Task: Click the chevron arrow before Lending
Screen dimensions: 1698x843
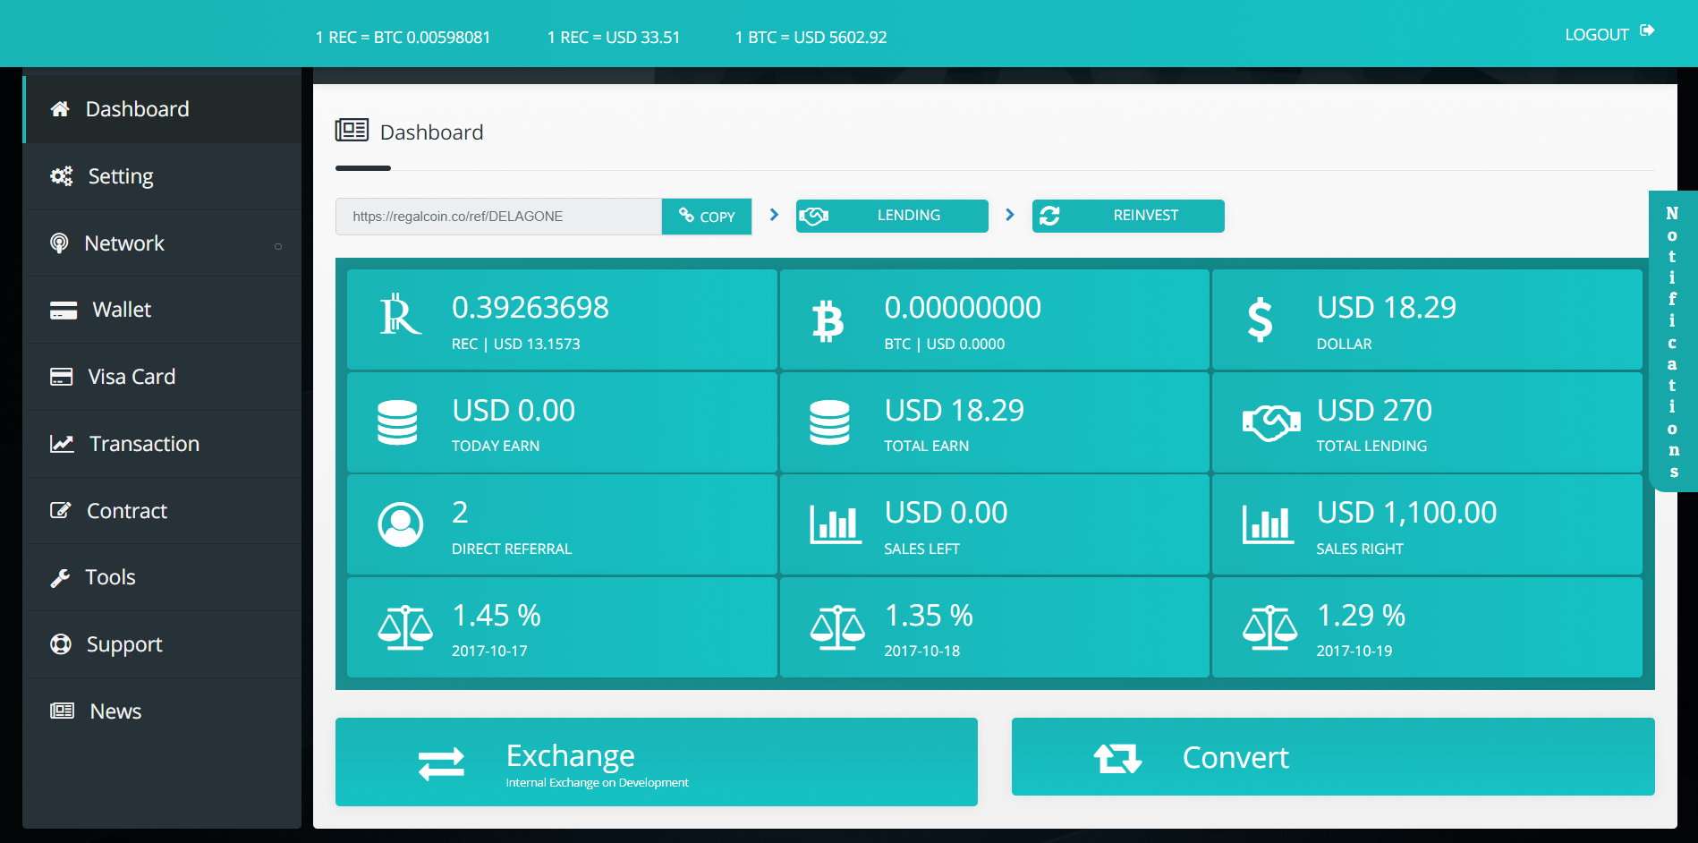Action: click(775, 215)
